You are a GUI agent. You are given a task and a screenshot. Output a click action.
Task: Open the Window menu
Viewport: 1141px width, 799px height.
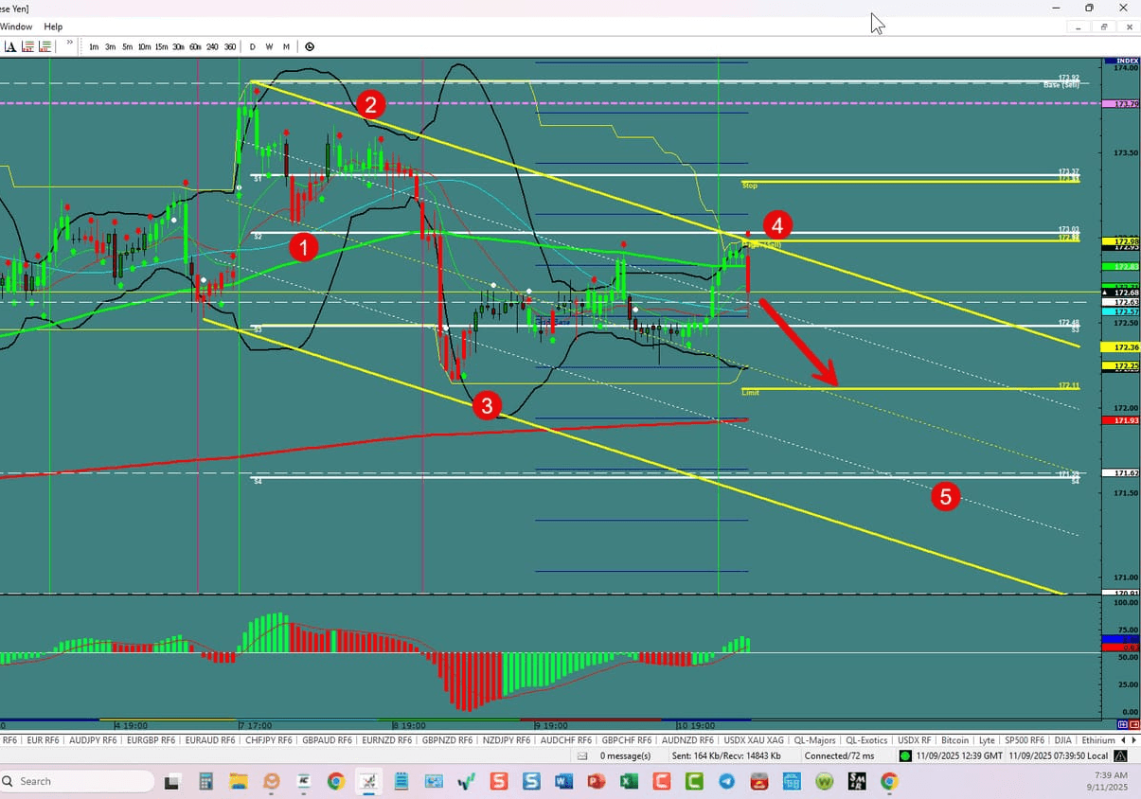[16, 27]
